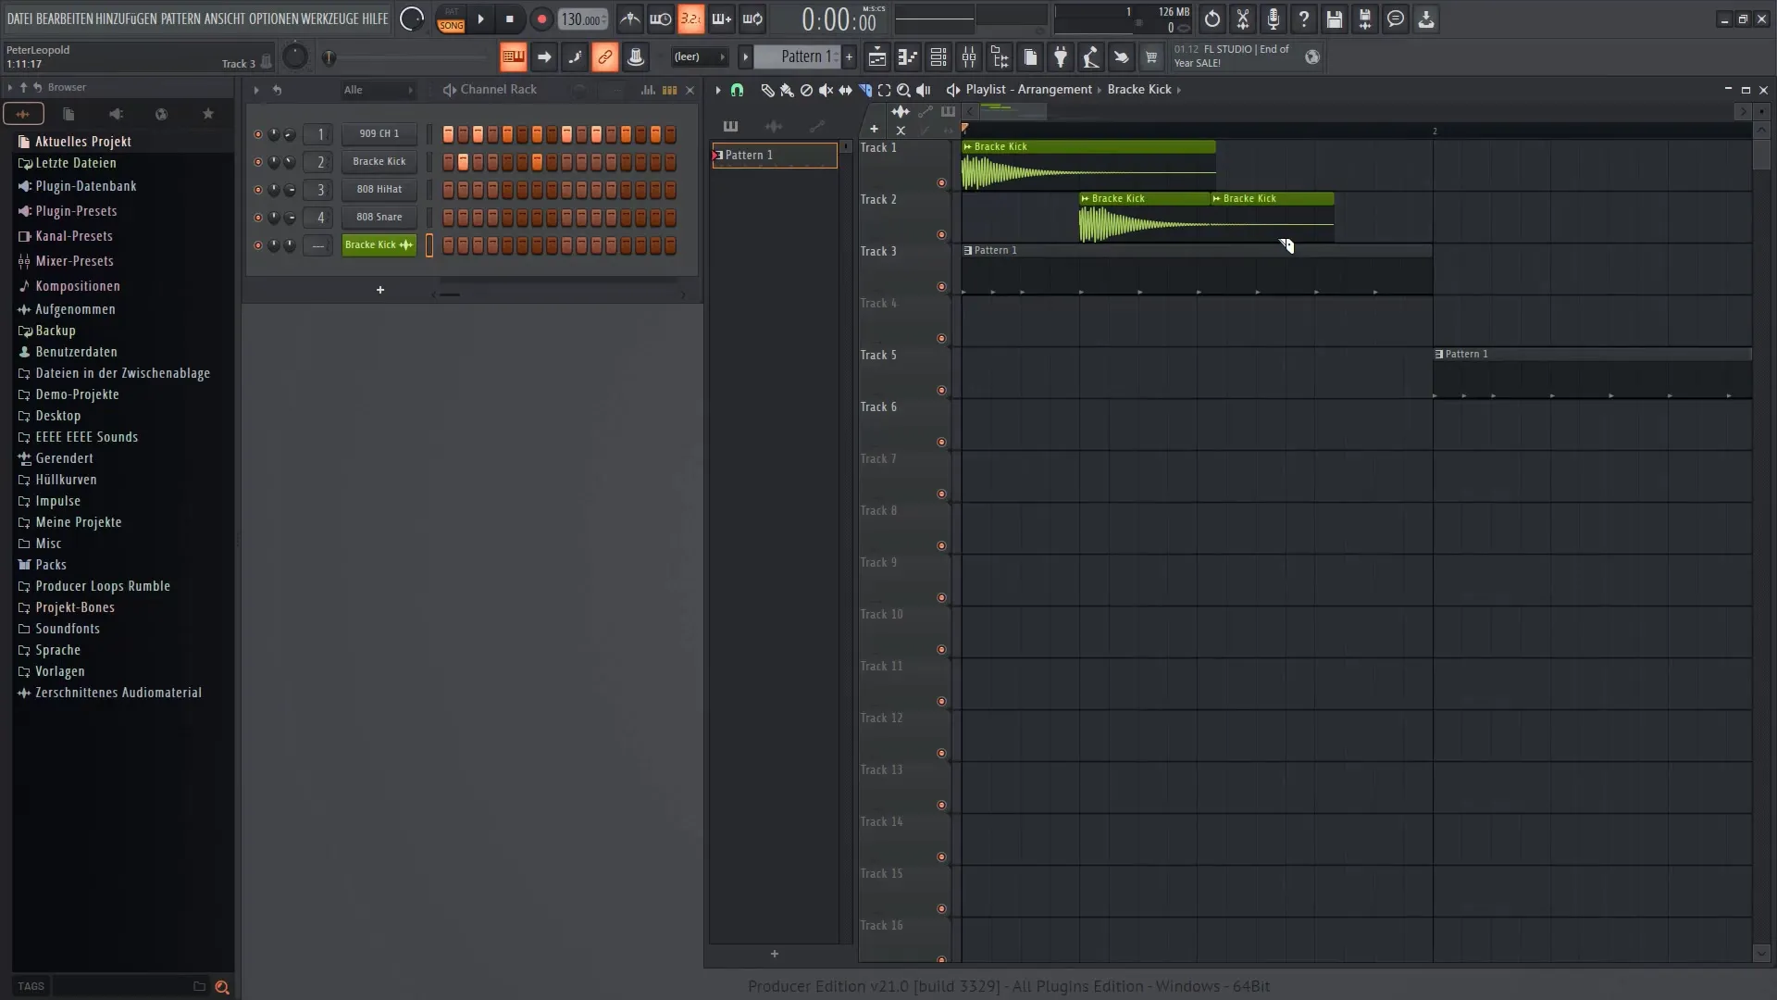
Task: Expand the Packs folder in browser
Action: tap(51, 564)
